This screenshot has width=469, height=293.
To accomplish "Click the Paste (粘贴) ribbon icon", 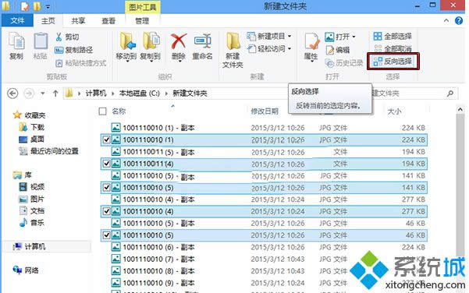I will pos(41,45).
